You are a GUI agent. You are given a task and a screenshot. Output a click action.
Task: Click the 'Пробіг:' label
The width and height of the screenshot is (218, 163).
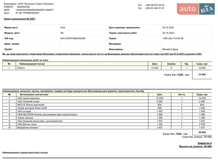8,49
